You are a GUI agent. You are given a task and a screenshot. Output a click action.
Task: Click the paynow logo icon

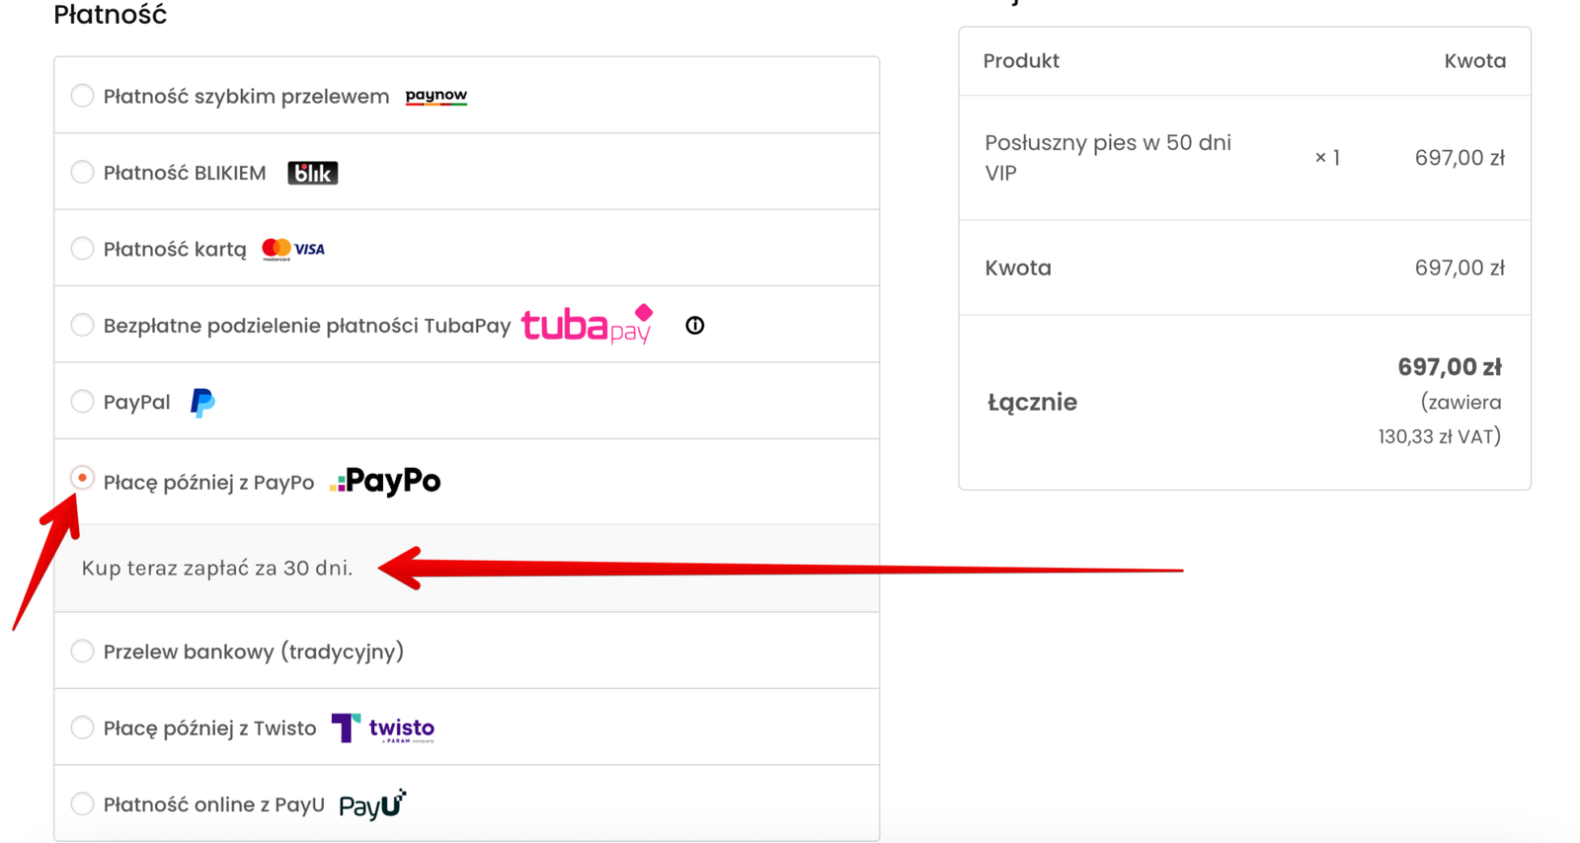pos(435,96)
